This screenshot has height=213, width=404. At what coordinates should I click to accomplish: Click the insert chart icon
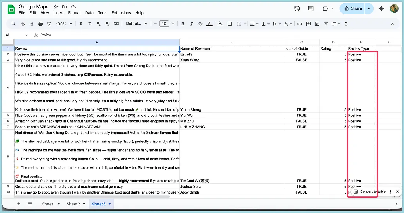317,24
